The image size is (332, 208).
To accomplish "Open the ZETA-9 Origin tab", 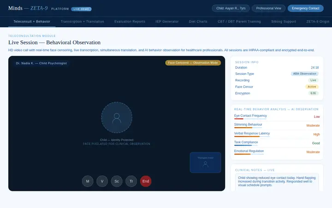I will [318, 22].
